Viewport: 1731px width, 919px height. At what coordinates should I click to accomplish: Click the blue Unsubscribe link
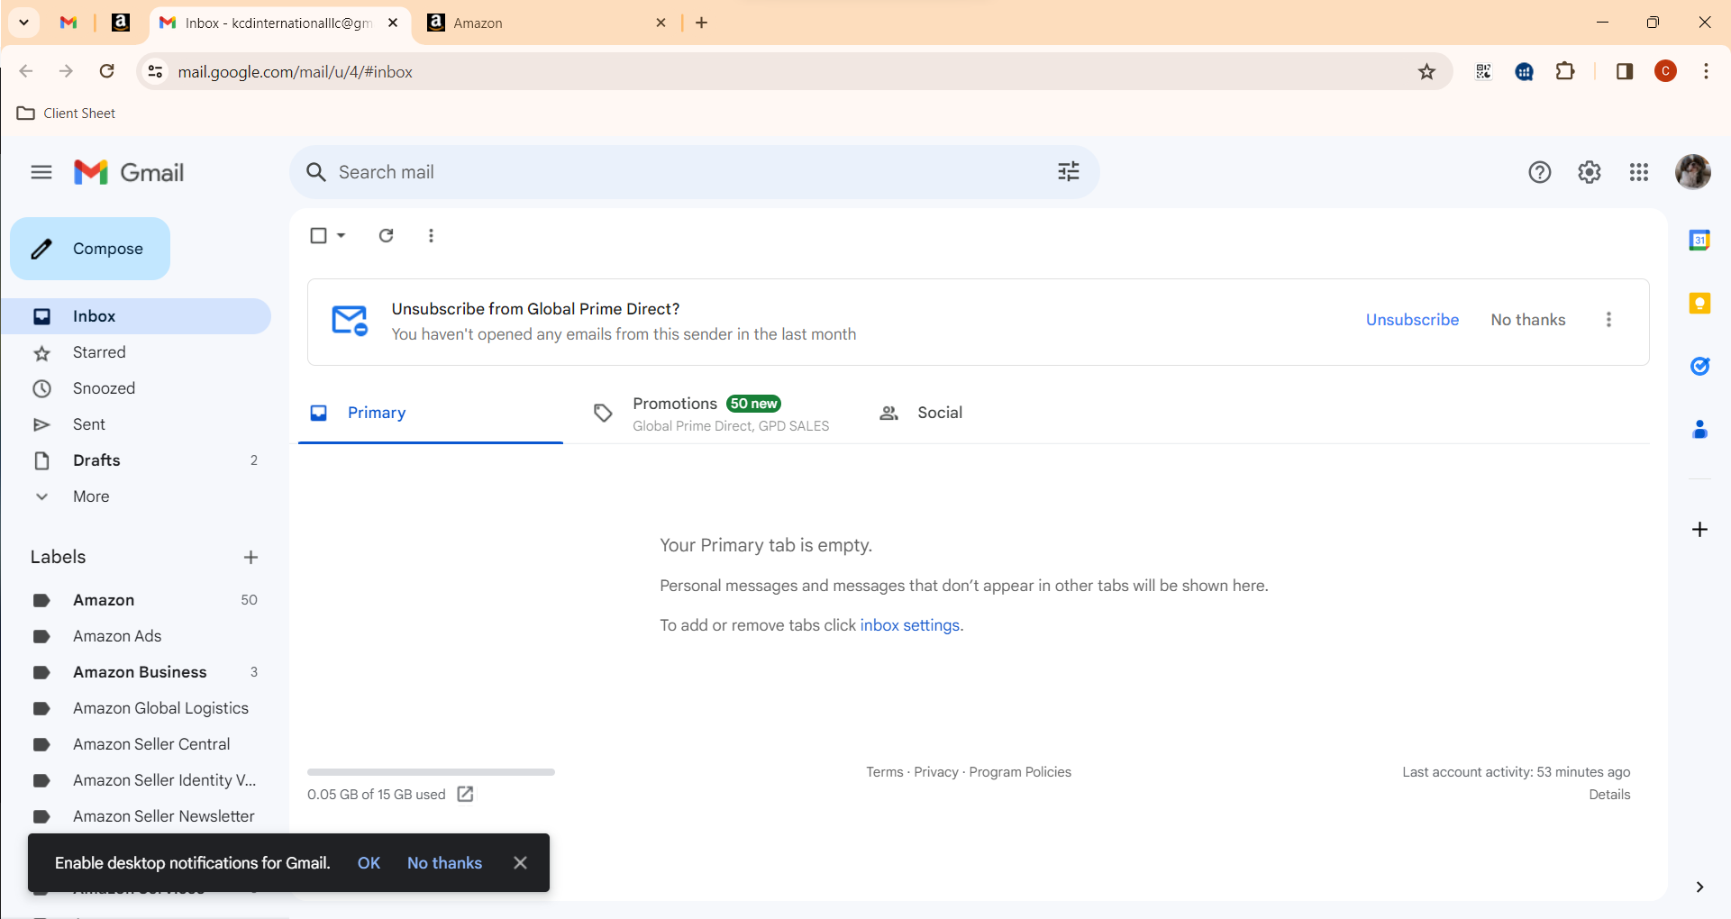coord(1412,320)
